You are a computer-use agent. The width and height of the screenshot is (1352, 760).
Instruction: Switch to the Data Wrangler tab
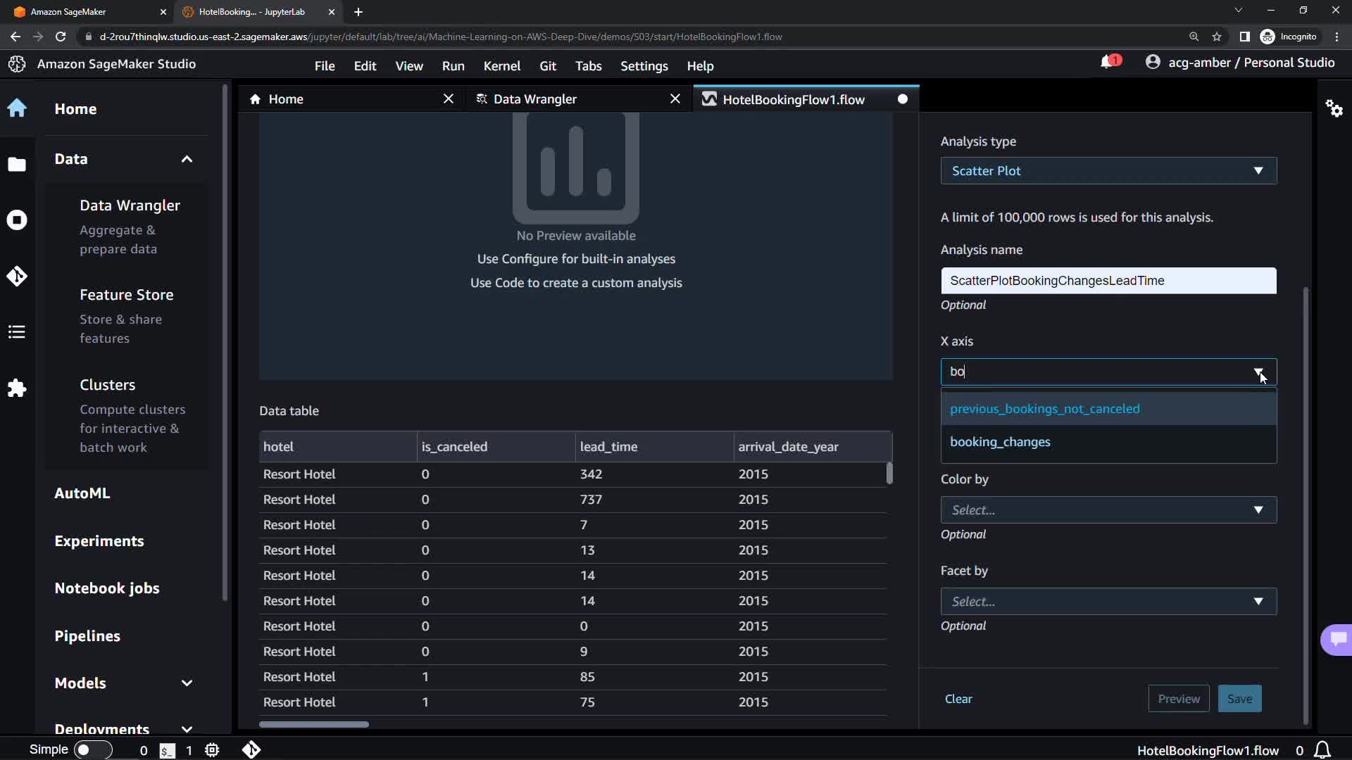point(535,99)
